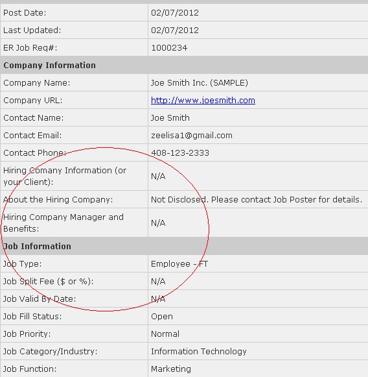The height and width of the screenshot is (377, 368).
Task: Click the ER Job Req# number 1000234
Action: 169,48
